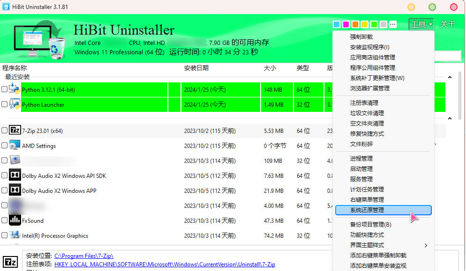Expand the 界面主题样式 submenu
Screen dimensions: 466x271
point(383,245)
